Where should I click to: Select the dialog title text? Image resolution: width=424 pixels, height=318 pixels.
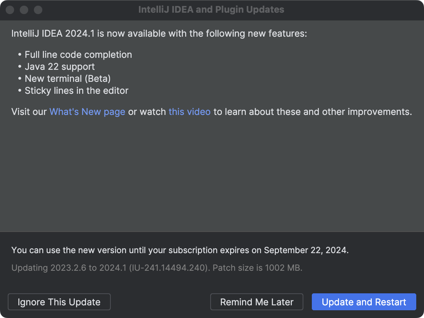[x=211, y=10]
